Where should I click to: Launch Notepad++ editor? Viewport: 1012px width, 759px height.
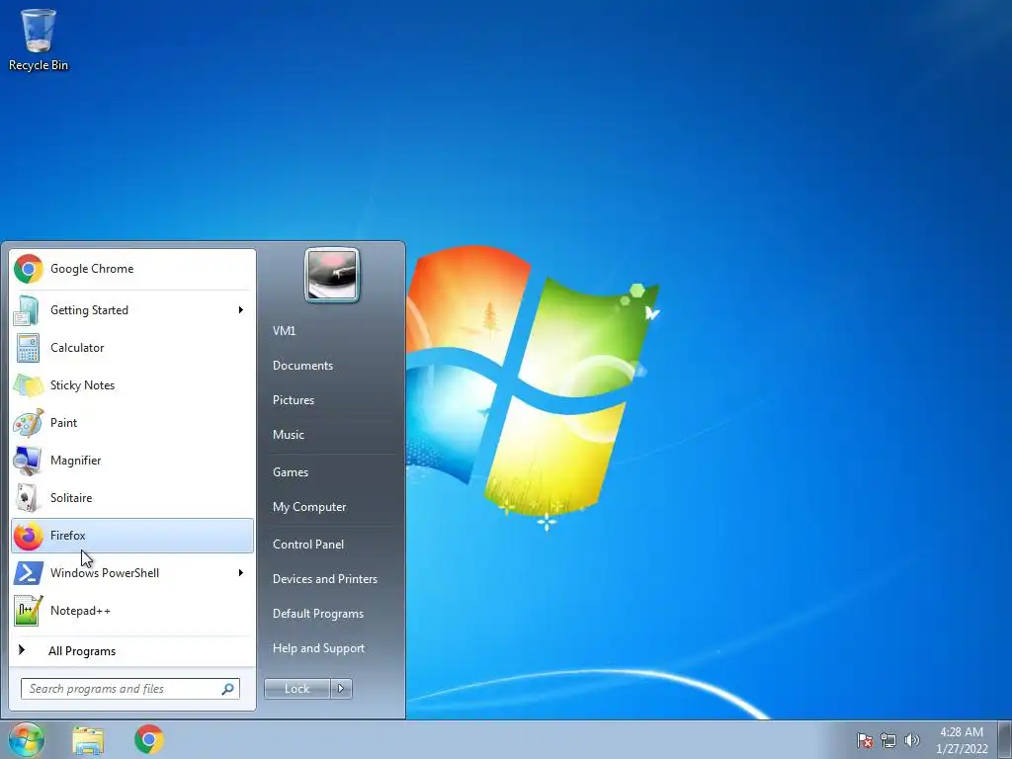[132, 611]
